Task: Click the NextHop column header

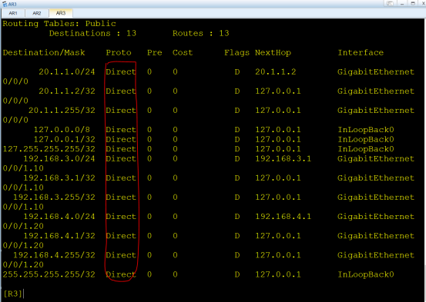Action: pos(273,52)
